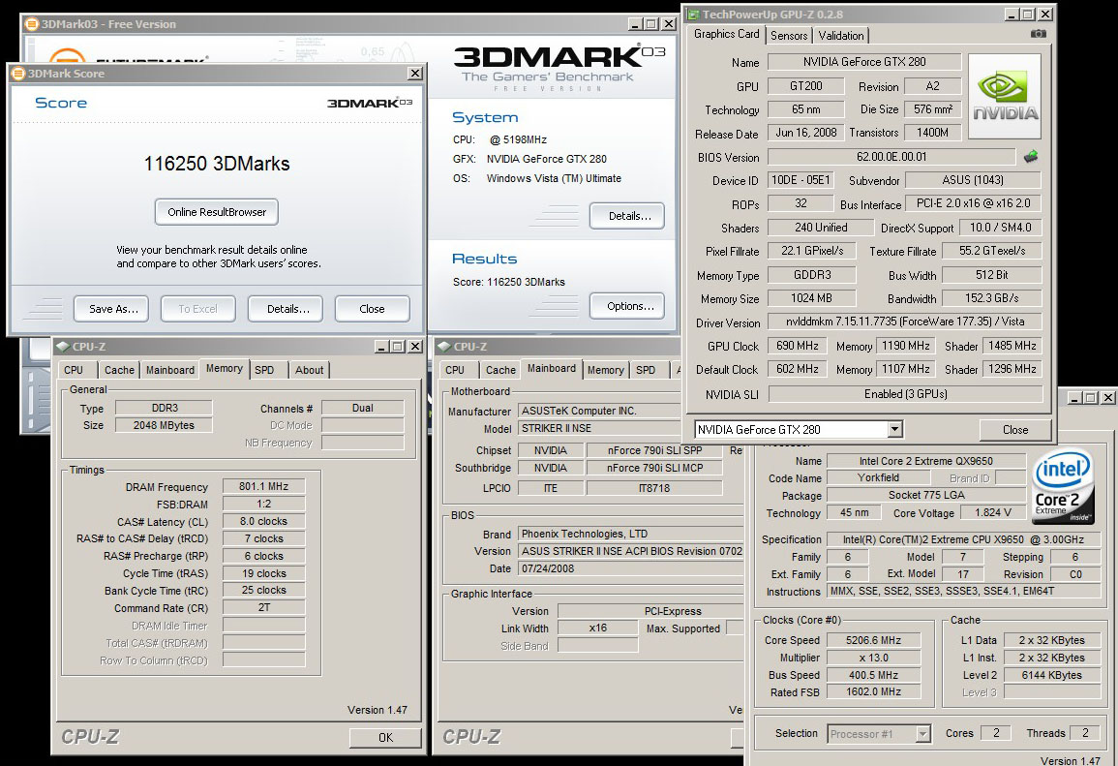The image size is (1118, 766).
Task: Open the CPU tab in CPU-Z Memory window
Action: tap(74, 370)
